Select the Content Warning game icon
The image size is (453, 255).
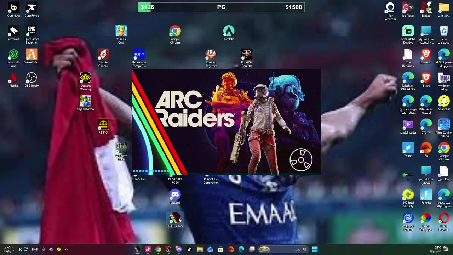[x=85, y=81]
